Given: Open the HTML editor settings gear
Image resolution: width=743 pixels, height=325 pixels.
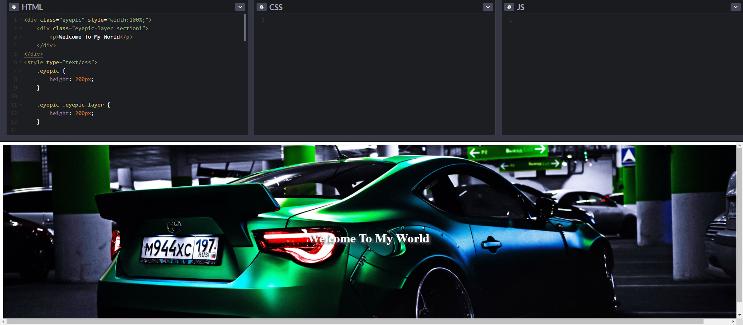Looking at the screenshot, I should pyautogui.click(x=14, y=7).
